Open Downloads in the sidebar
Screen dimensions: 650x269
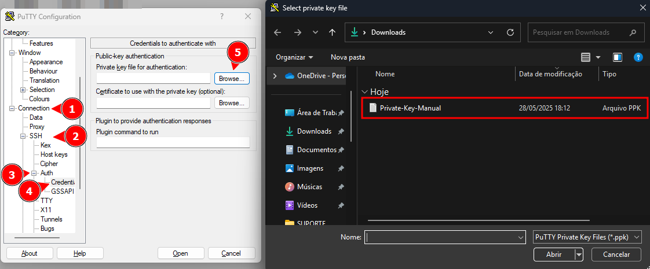coord(315,131)
